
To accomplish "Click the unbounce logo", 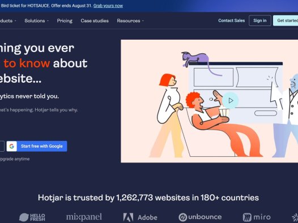I will 200,217.
